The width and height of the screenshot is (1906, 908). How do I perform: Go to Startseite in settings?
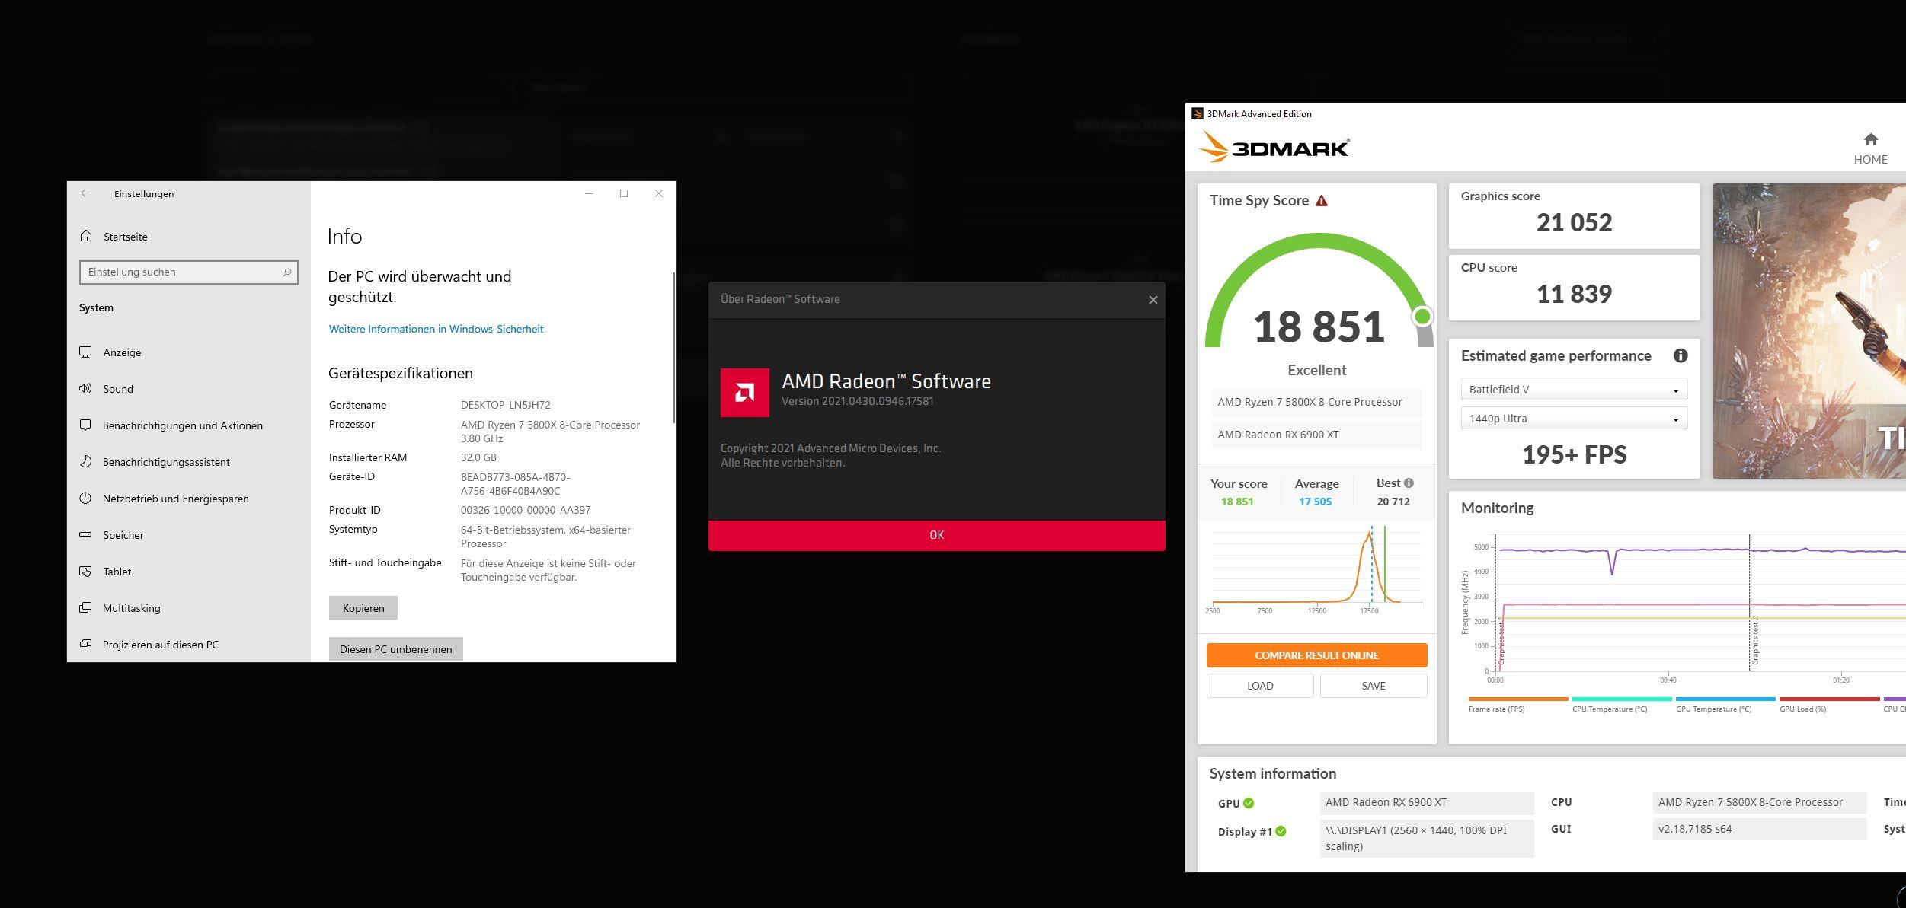click(x=125, y=237)
